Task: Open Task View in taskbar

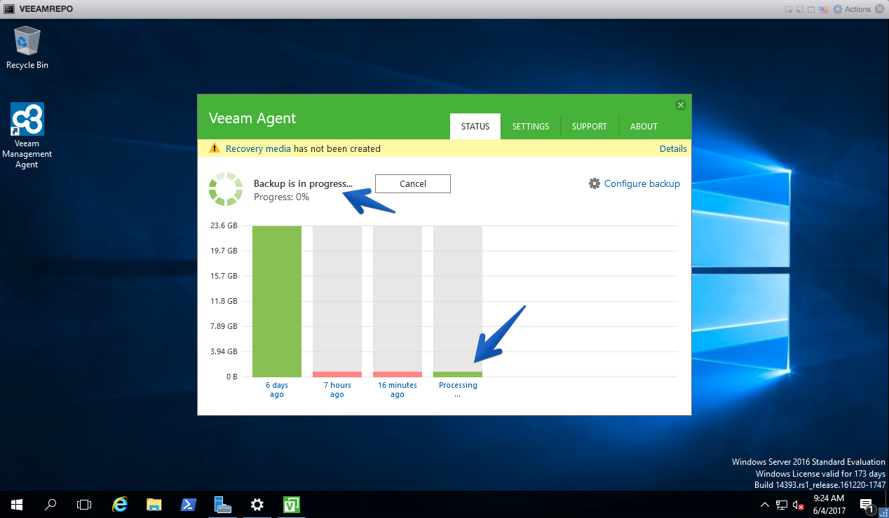Action: tap(84, 504)
